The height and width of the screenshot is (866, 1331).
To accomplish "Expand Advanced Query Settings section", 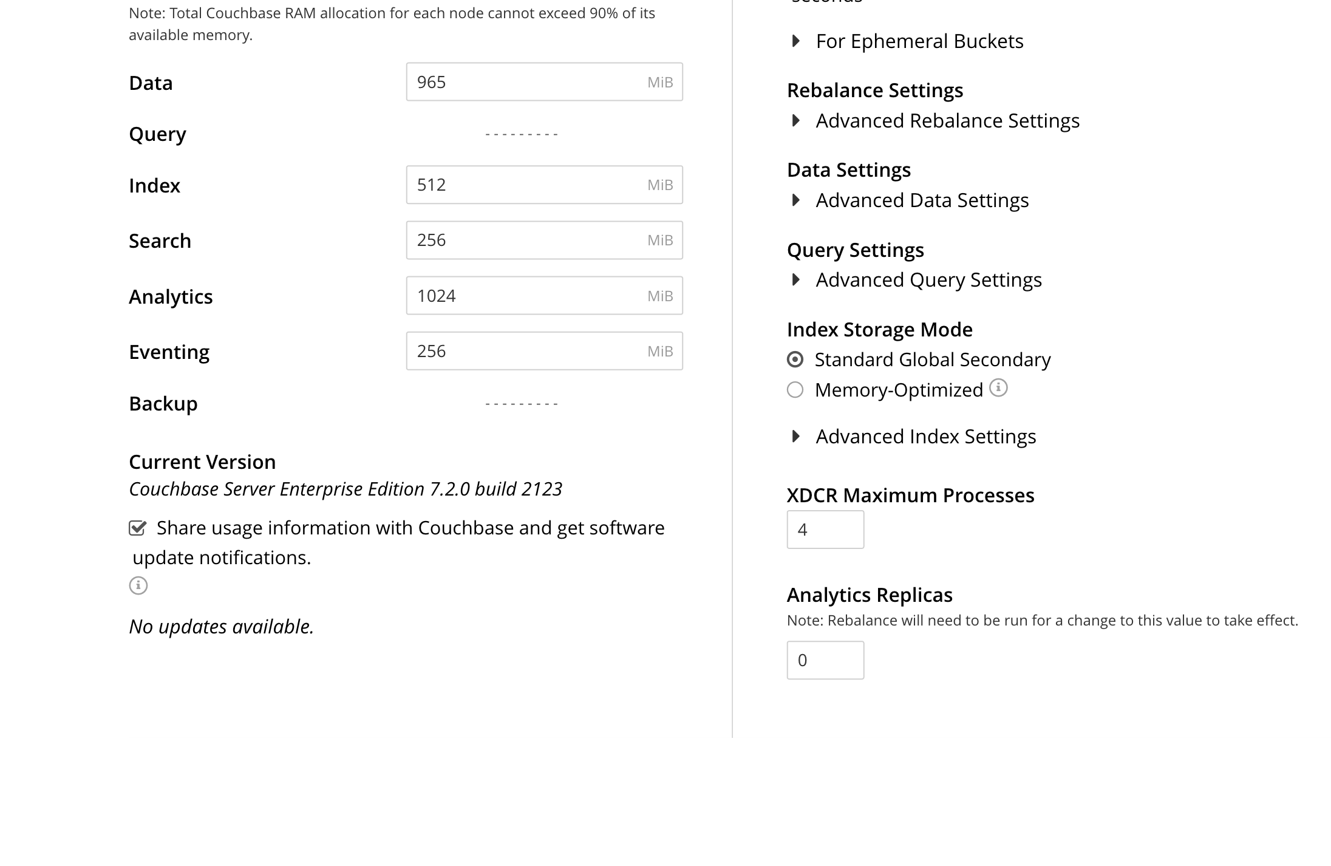I will (794, 280).
